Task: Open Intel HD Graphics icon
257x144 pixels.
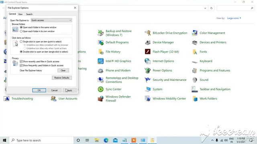Action: click(x=100, y=61)
